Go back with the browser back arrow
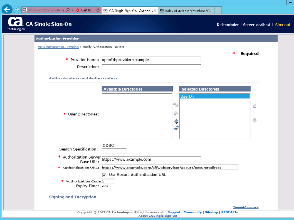The width and height of the screenshot is (294, 220). tap(7, 9)
